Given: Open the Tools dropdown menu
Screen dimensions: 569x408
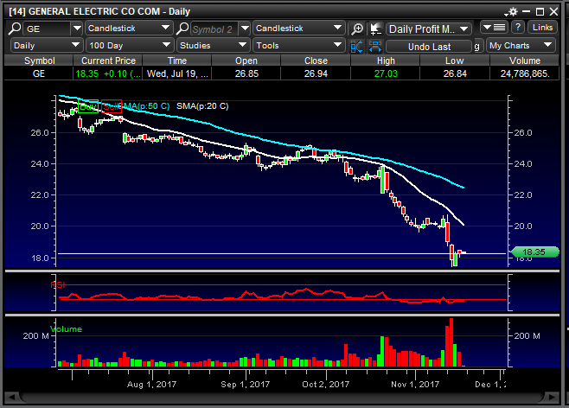Looking at the screenshot, I should (x=298, y=46).
